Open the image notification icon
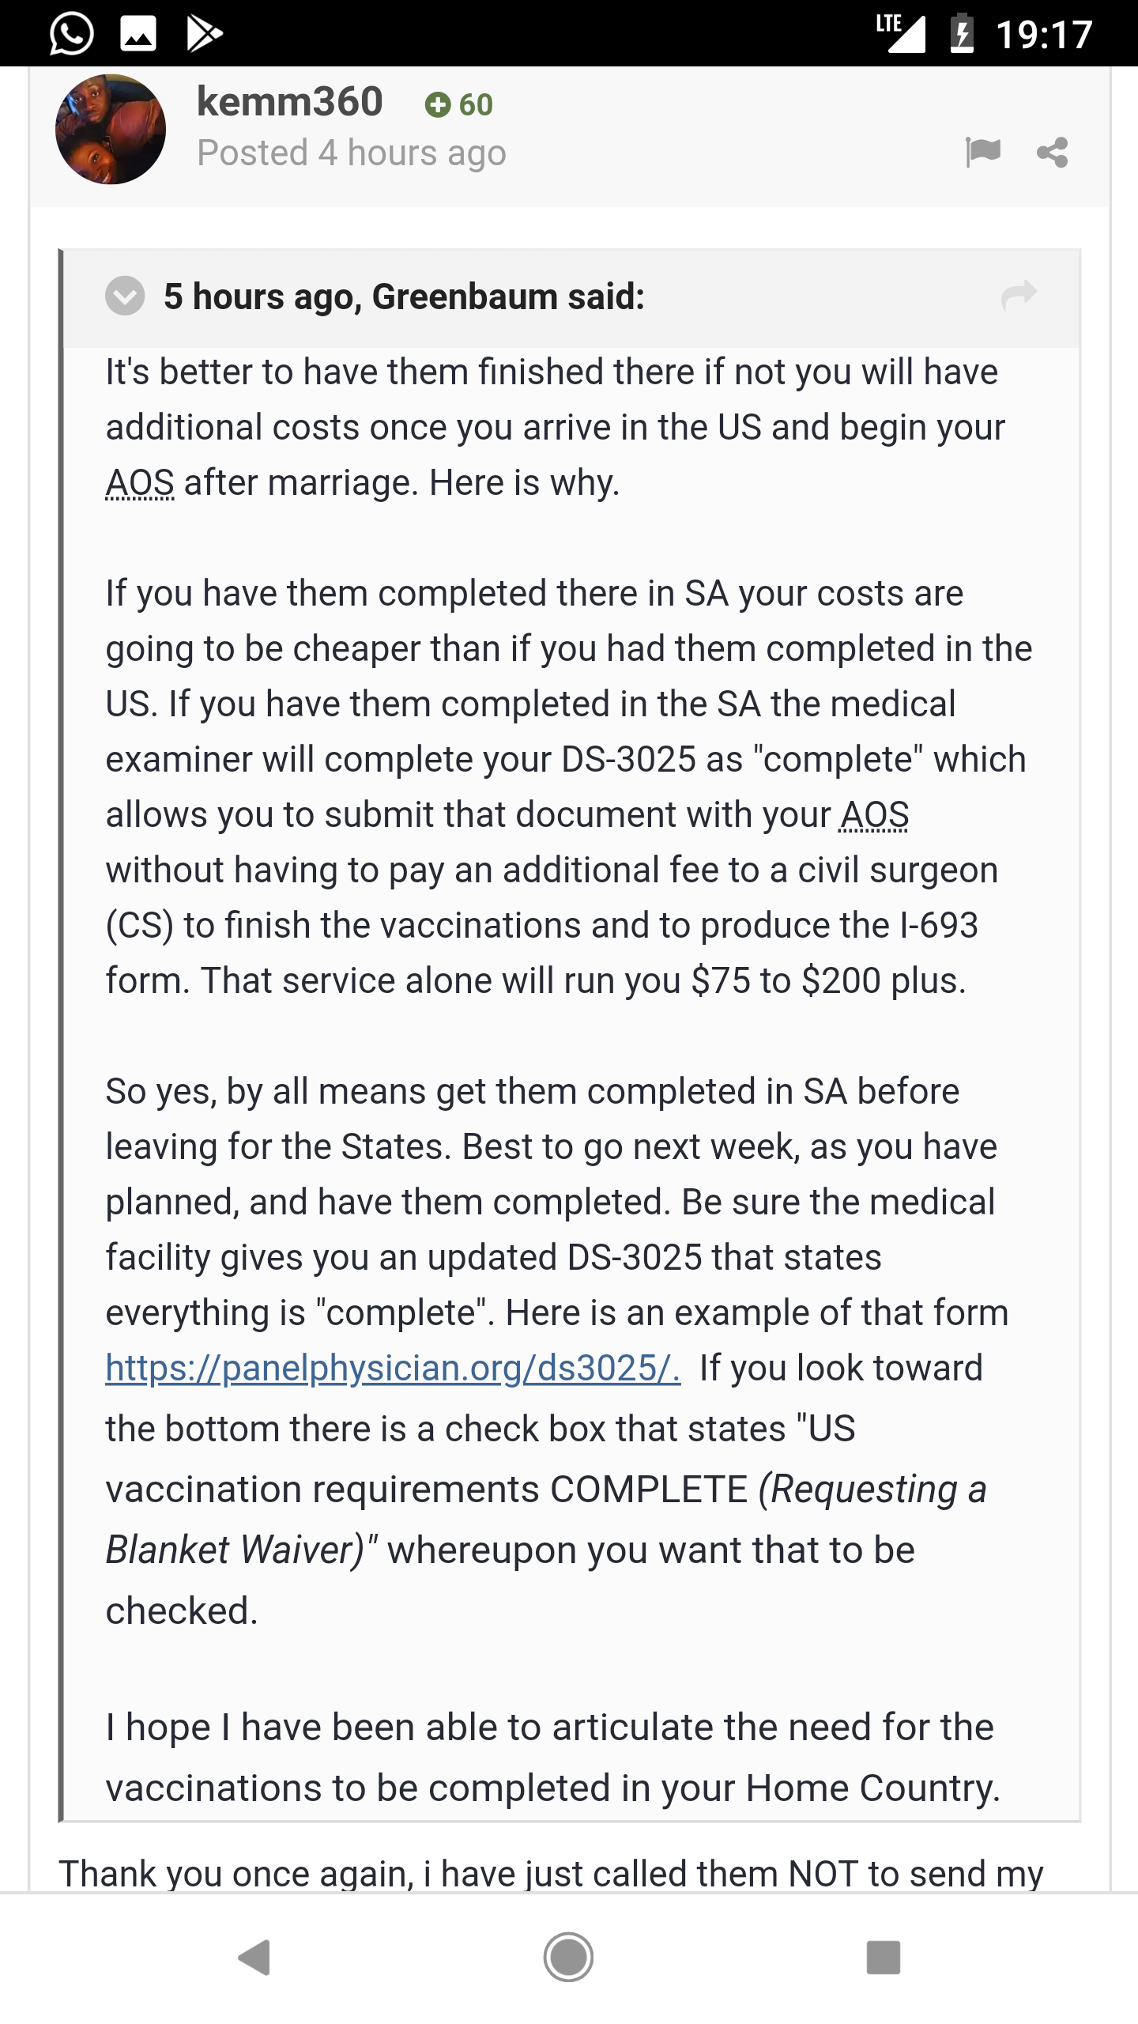The image size is (1138, 2024). pos(138,34)
